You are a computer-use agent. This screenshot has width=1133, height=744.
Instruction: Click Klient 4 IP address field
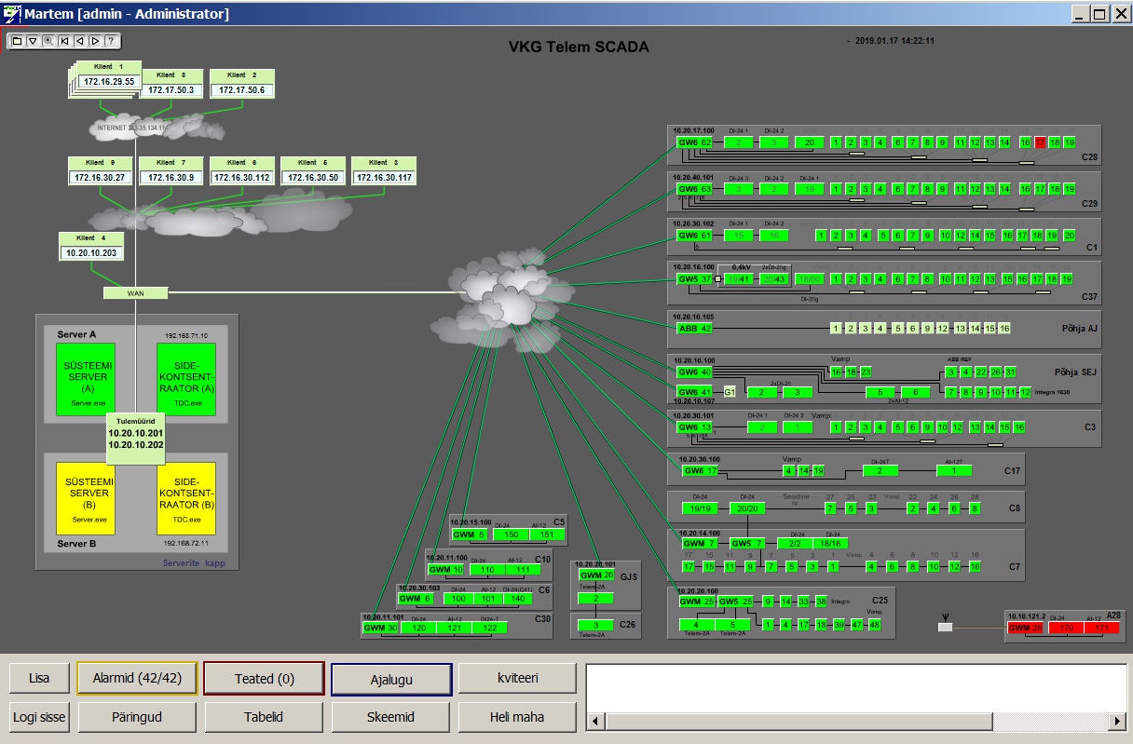coord(91,252)
